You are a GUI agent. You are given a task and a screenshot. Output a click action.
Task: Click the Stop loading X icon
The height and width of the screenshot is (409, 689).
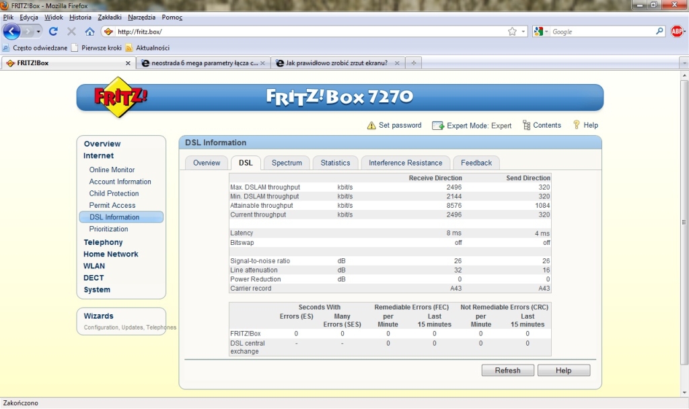71,32
